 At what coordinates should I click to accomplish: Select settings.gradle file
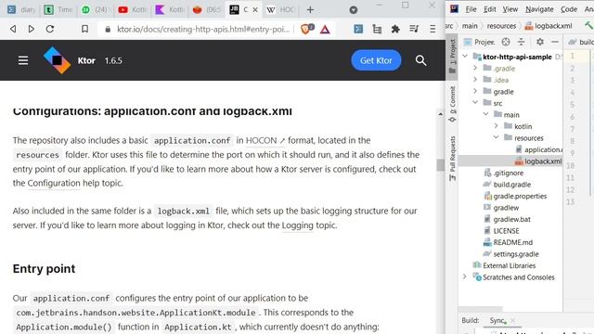click(x=511, y=254)
